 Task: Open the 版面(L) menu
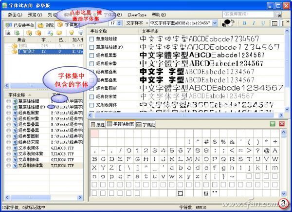[x=15, y=15]
